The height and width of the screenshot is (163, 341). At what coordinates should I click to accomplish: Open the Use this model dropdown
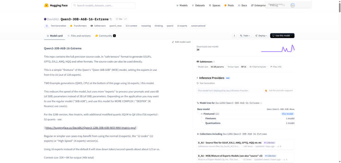pos(282,36)
